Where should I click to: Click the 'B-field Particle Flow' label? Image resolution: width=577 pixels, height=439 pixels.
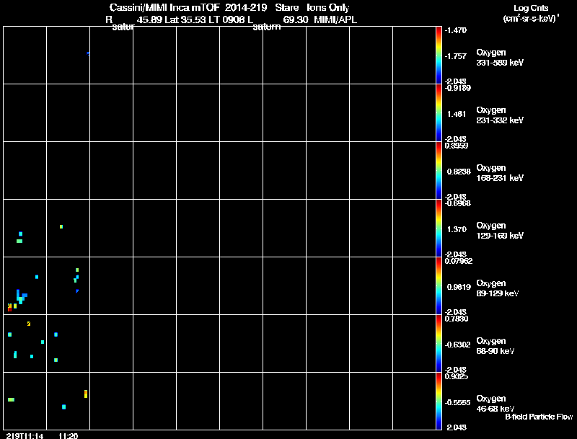coord(539,417)
